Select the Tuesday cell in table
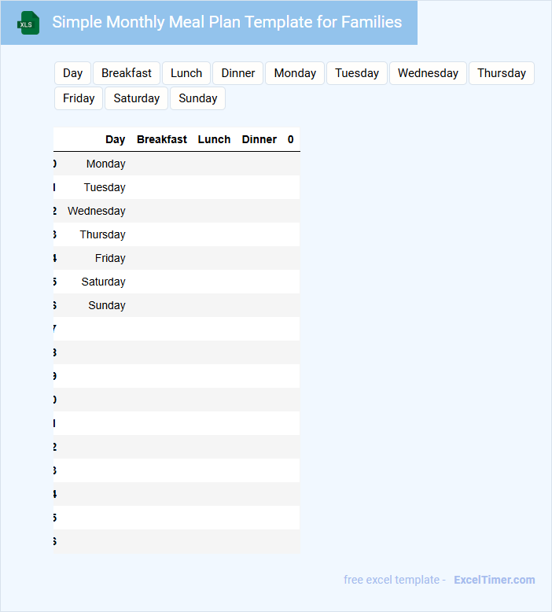 pos(105,187)
